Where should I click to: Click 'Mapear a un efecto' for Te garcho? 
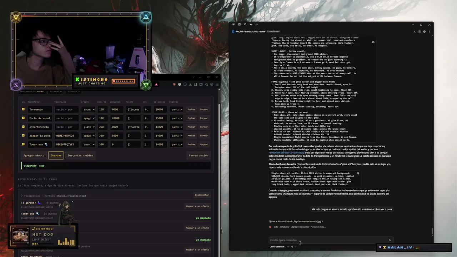pos(197,206)
